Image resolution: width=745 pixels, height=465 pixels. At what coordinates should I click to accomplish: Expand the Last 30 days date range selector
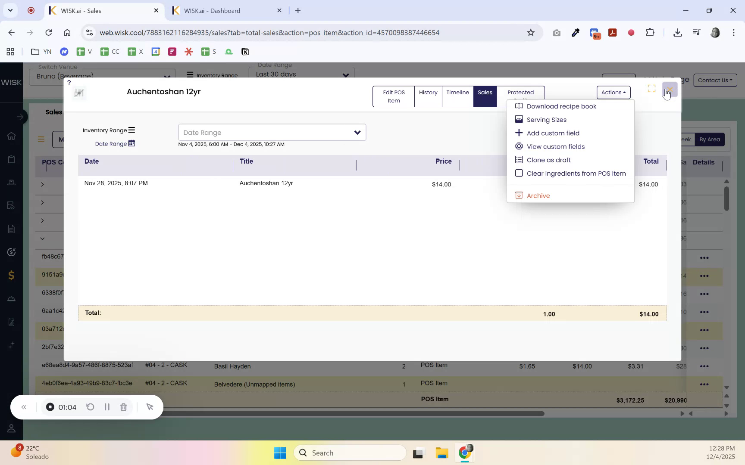(x=302, y=74)
